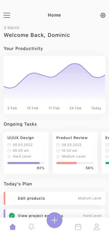Screen dimensions: 109x236
Task: Select 10 Feb on the chart axis
Action: coord(33,108)
